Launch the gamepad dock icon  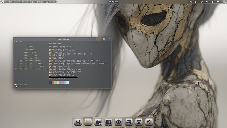point(129,122)
